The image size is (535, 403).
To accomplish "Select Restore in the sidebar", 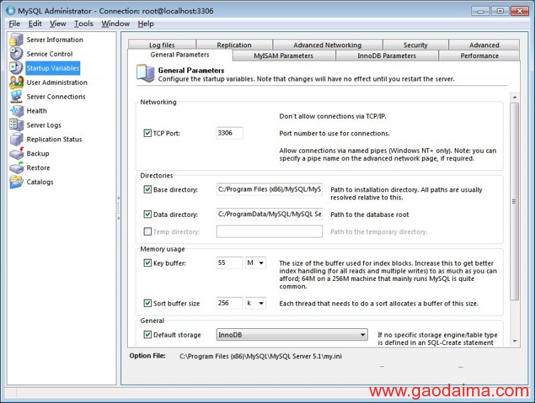I will point(38,167).
